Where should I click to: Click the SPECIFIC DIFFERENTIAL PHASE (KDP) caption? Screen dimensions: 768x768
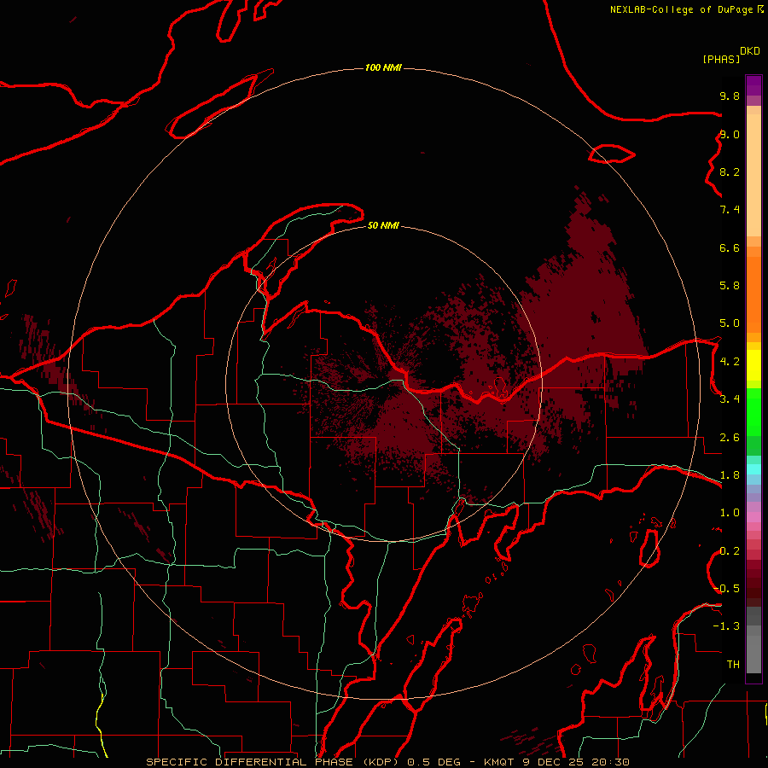(275, 762)
